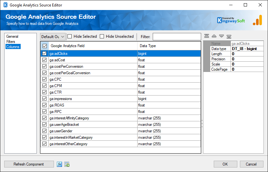Uncheck the ga:CPC checkbox
Screen dimensions: 268x172
pos(45,79)
